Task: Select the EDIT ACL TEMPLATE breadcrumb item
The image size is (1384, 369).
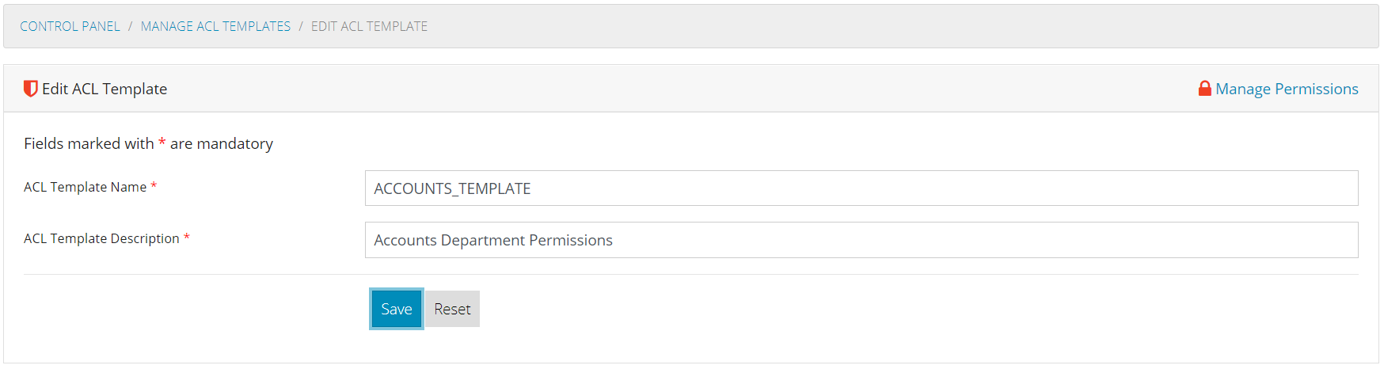Action: click(x=369, y=26)
